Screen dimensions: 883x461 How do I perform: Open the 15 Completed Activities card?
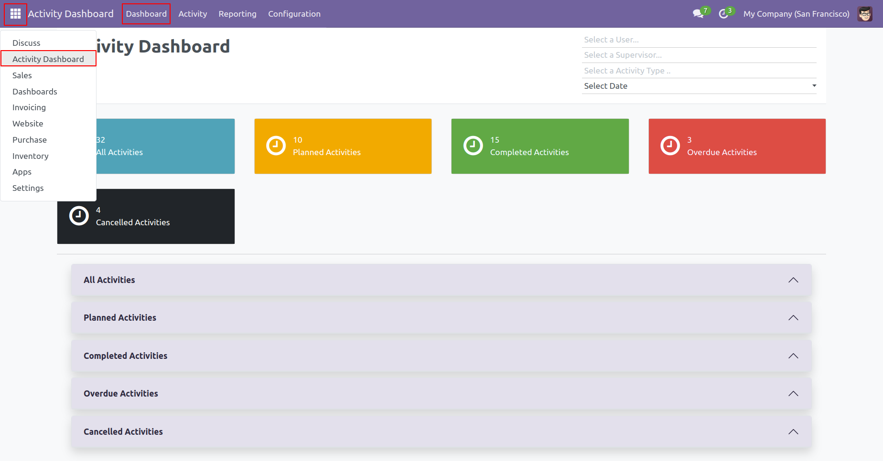540,146
